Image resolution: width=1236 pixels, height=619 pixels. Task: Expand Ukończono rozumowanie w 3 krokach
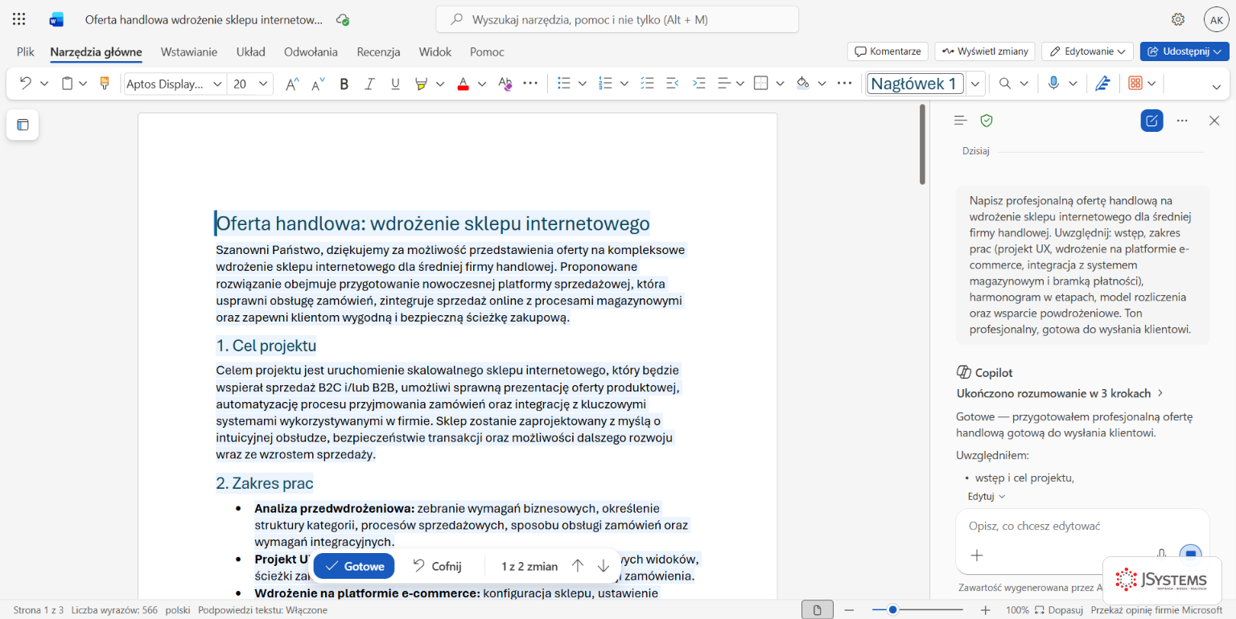coord(1060,393)
